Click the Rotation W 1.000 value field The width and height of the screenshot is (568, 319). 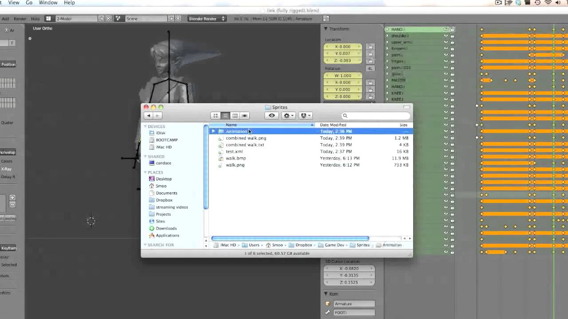(343, 75)
